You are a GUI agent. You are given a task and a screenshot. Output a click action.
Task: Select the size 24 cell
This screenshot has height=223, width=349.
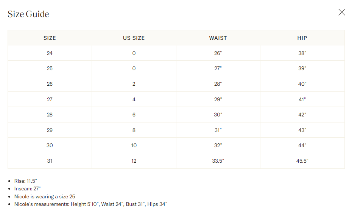(x=50, y=53)
